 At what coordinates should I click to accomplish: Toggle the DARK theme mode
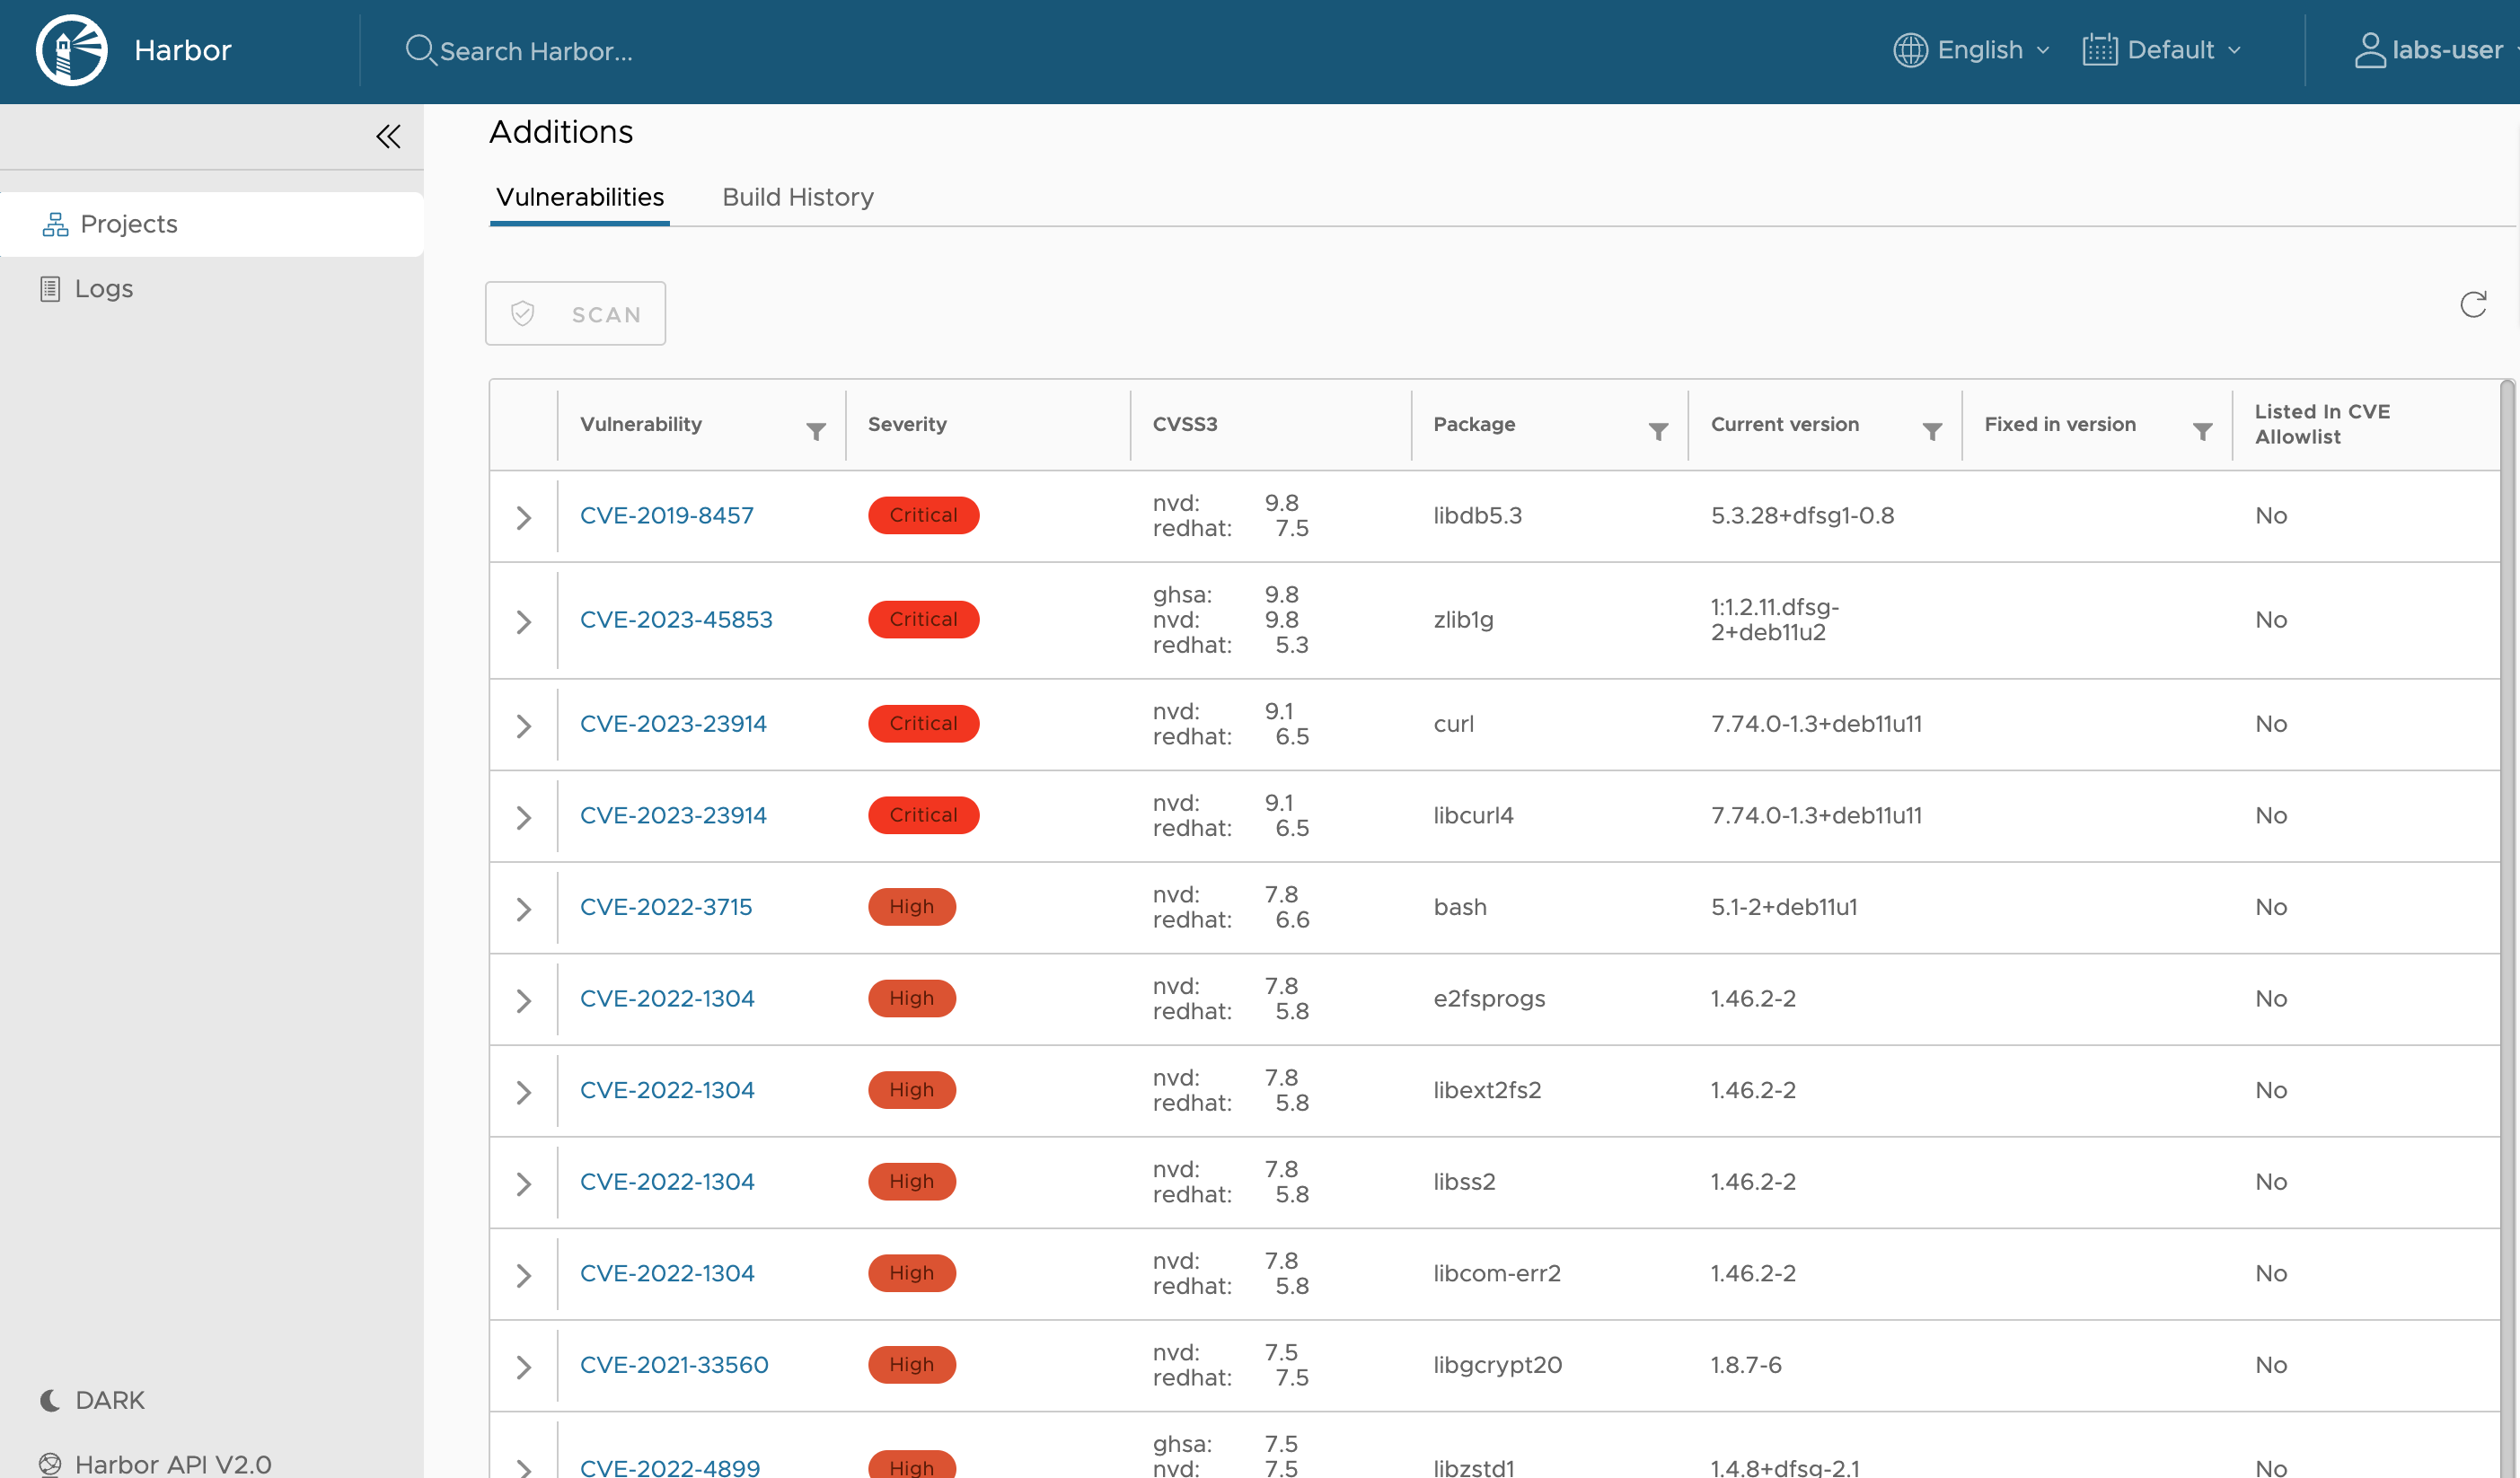93,1400
